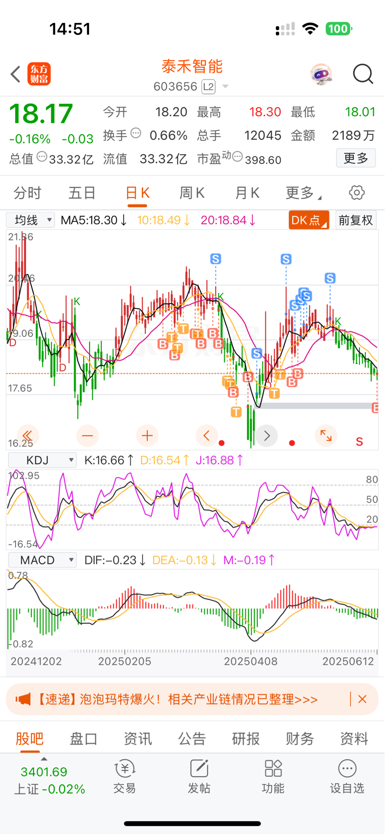Tap the pink MA20 18.84 value
This screenshot has height=834, width=385.
[x=229, y=220]
